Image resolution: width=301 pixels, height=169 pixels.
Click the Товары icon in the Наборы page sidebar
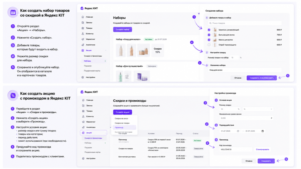point(83,28)
